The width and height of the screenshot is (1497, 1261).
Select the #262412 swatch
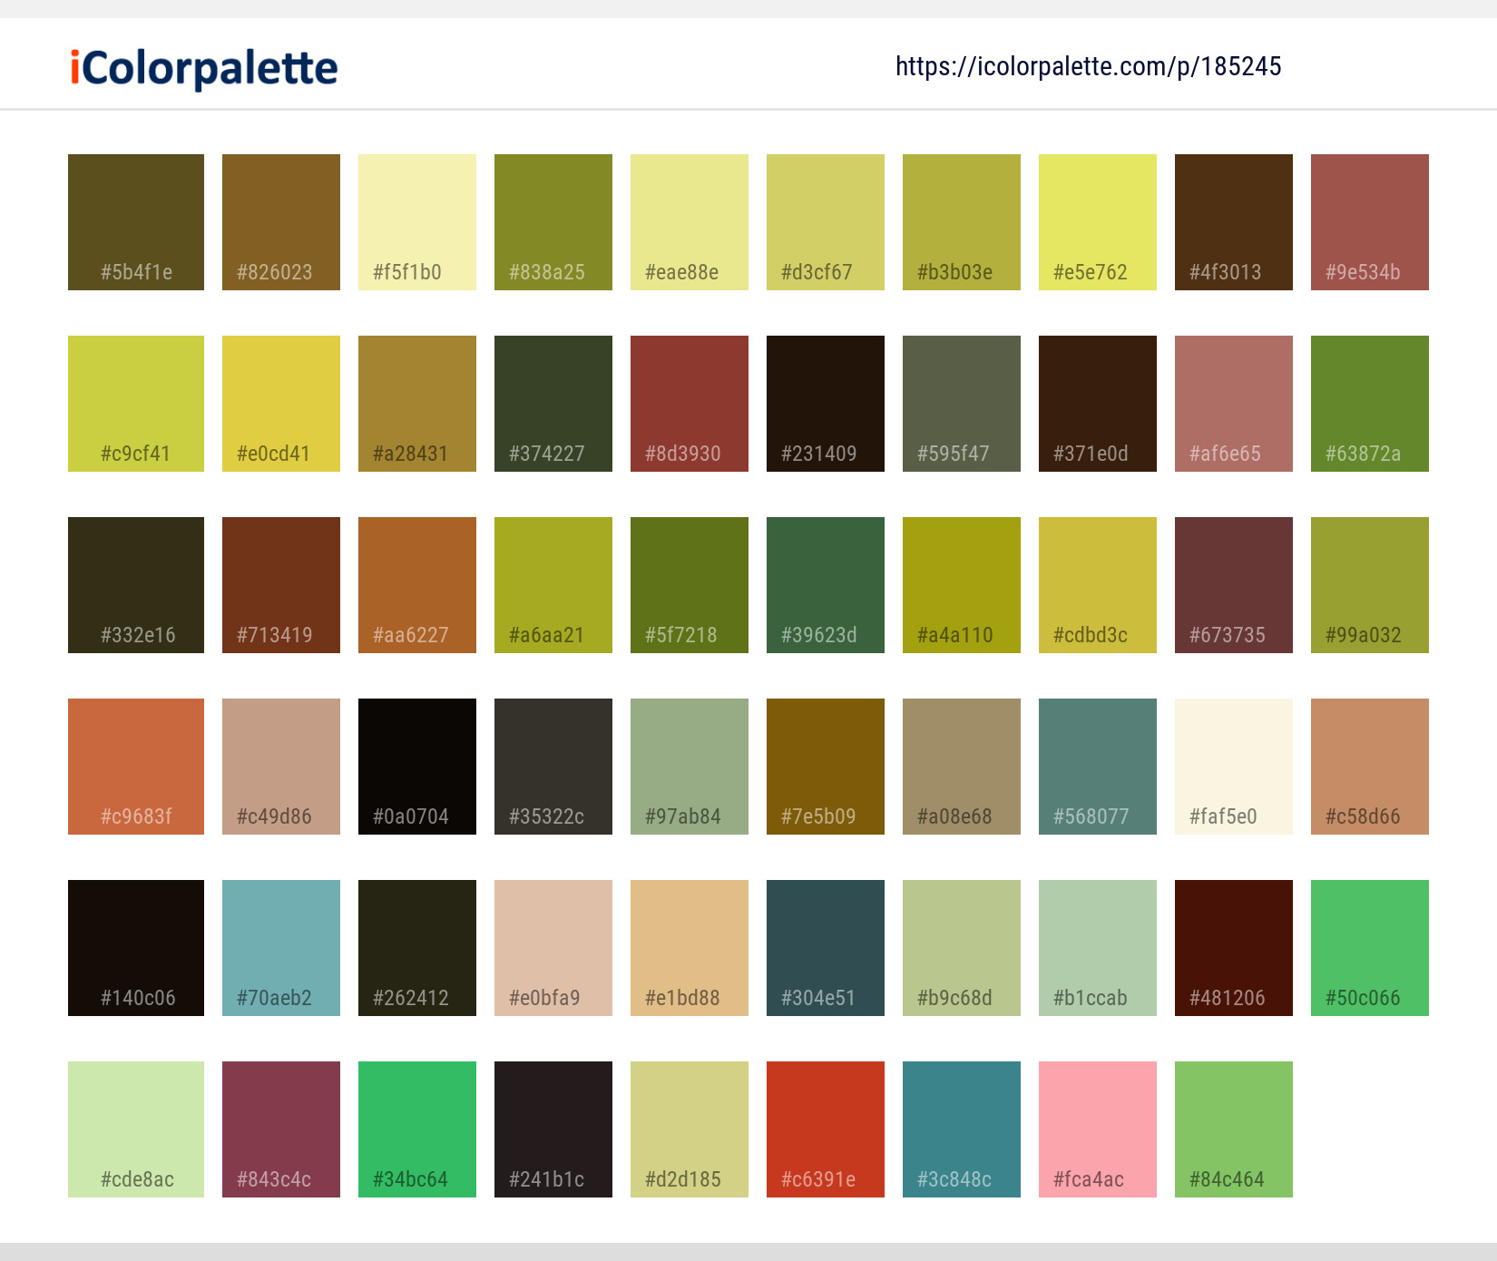pos(417,948)
